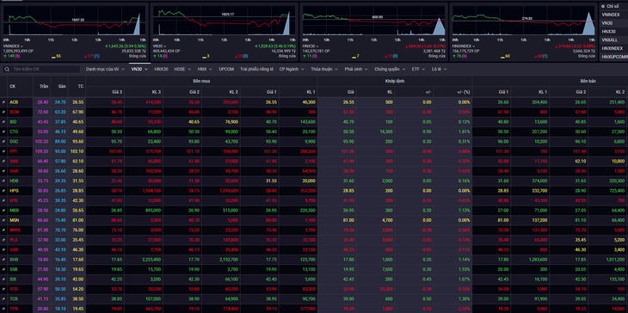The width and height of the screenshot is (628, 313).
Task: Pin the ACB stock row
Action: click(x=3, y=102)
